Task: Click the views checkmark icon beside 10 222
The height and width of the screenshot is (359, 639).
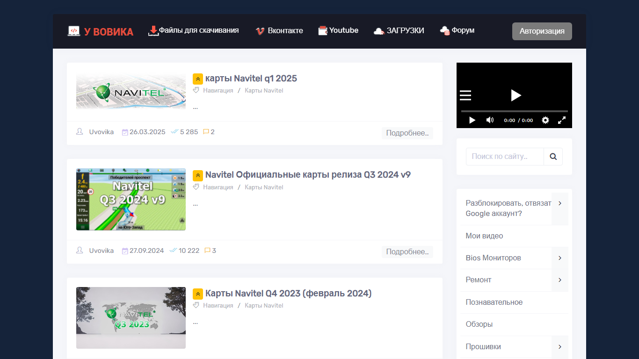Action: [x=173, y=251]
